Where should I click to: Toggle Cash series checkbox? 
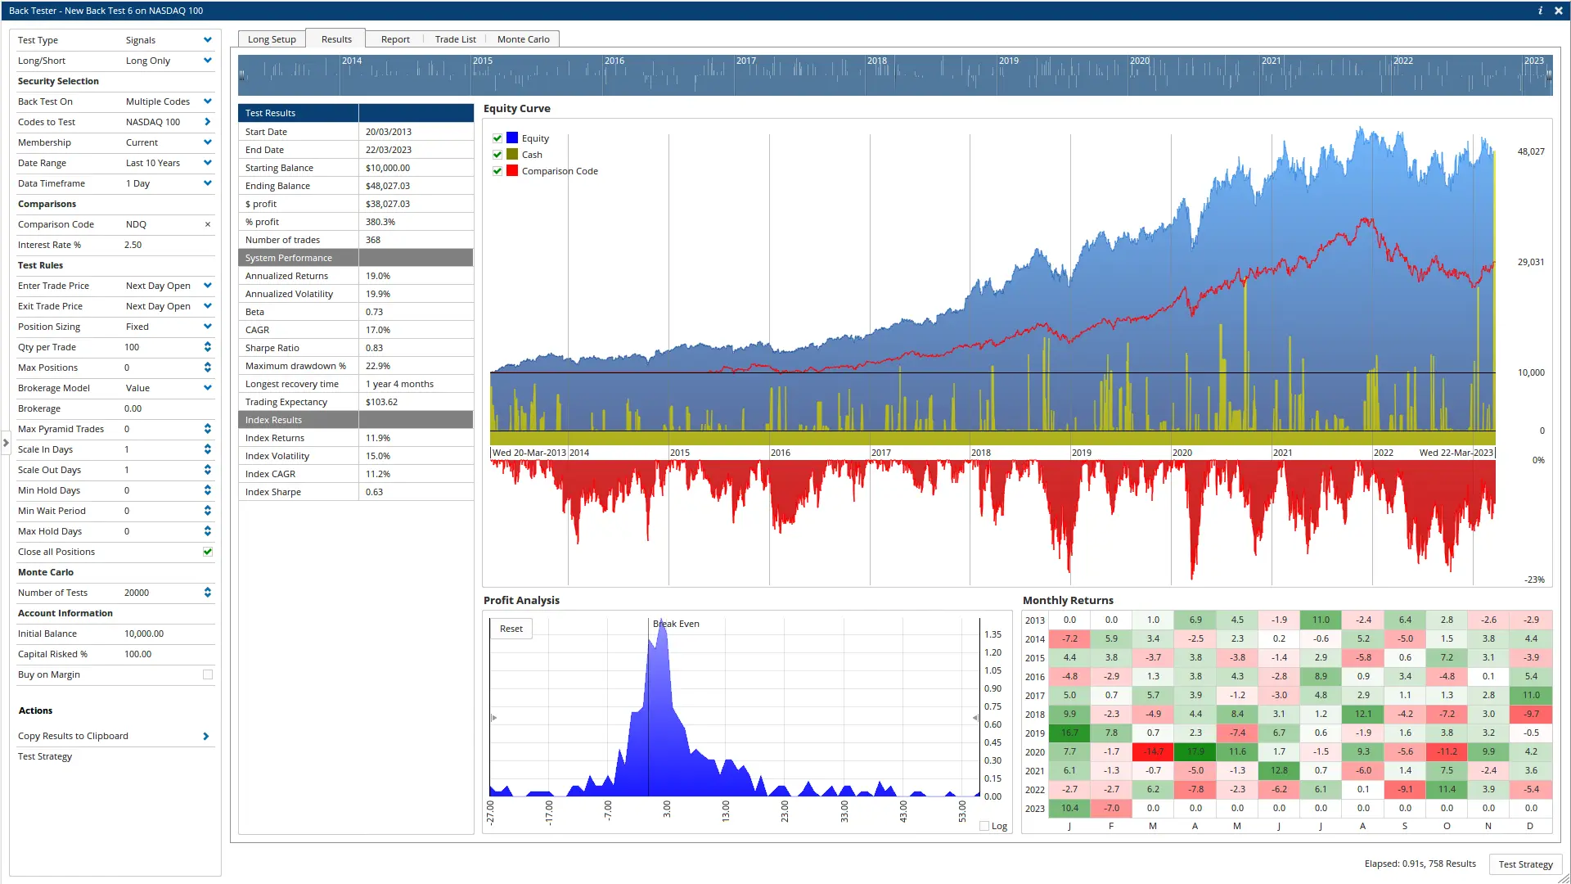click(497, 155)
